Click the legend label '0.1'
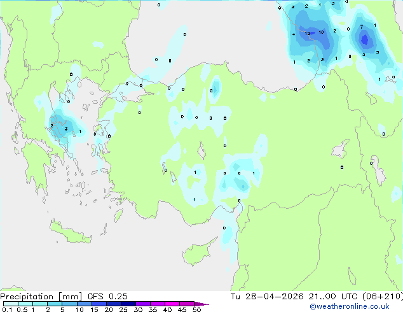 [7, 309]
